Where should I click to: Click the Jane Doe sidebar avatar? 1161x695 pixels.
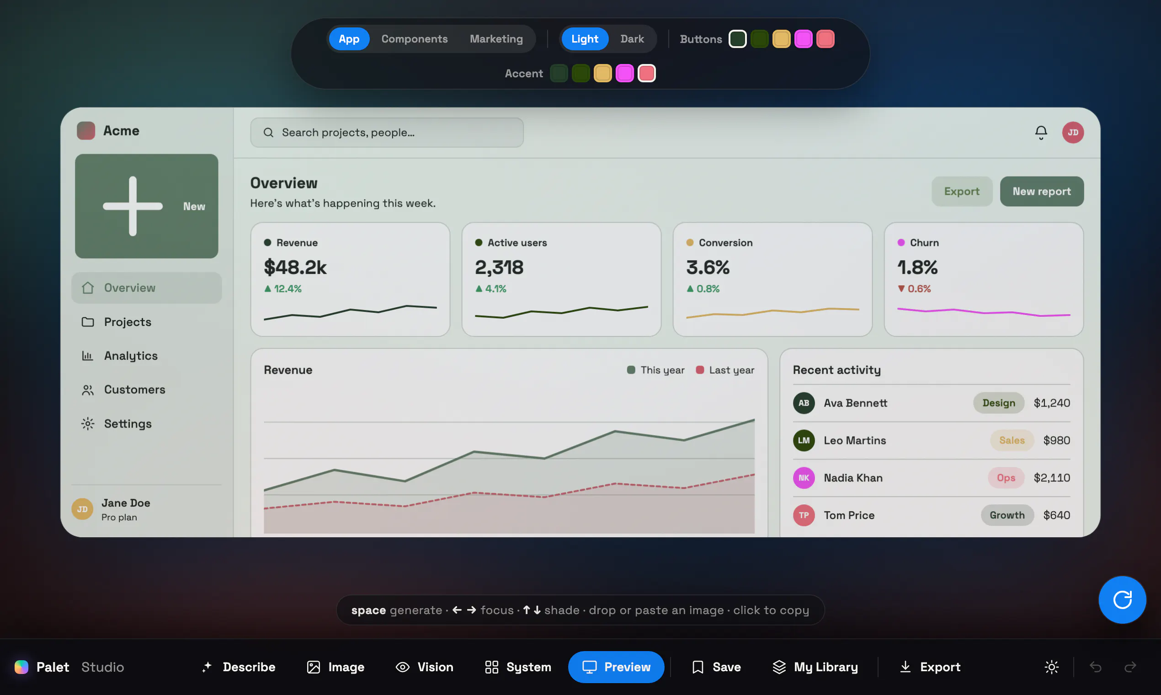(82, 509)
